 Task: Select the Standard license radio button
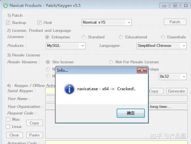click(84, 37)
